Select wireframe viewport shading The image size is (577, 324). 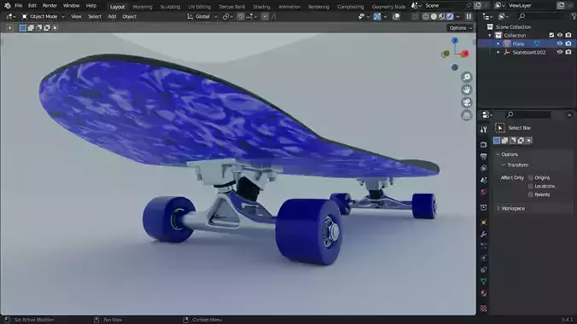[426, 16]
